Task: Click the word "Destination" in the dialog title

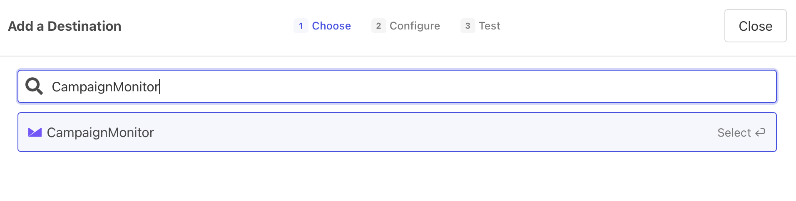Action: click(85, 26)
